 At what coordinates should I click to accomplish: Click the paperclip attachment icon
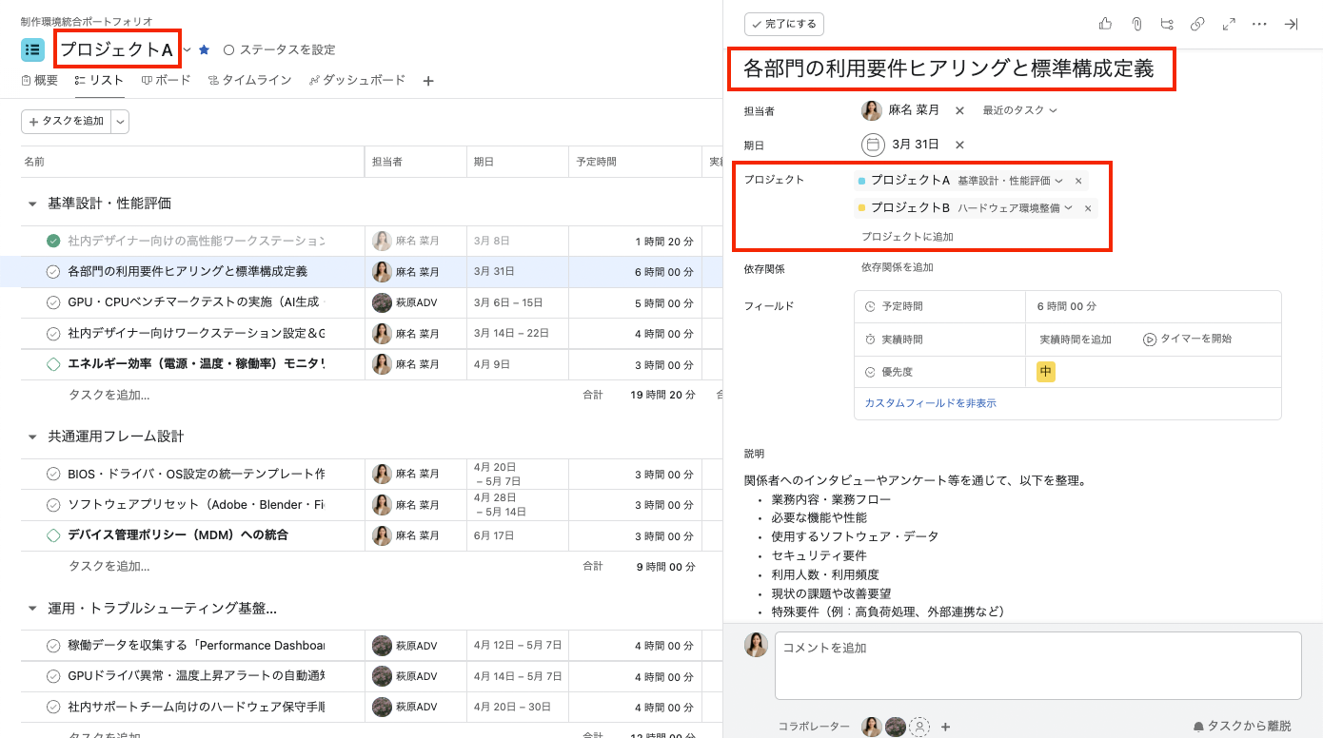[1135, 25]
